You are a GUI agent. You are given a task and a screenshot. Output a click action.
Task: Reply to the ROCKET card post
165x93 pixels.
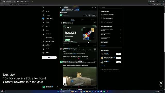tap(64, 45)
